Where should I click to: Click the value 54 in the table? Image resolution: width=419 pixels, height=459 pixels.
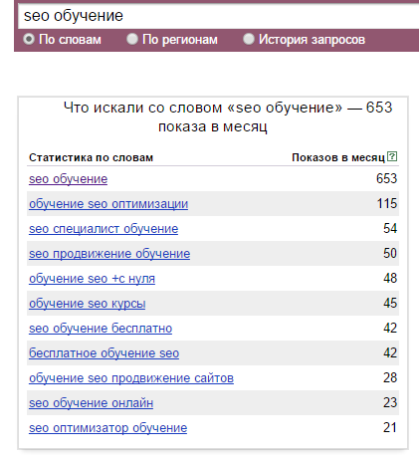click(390, 228)
